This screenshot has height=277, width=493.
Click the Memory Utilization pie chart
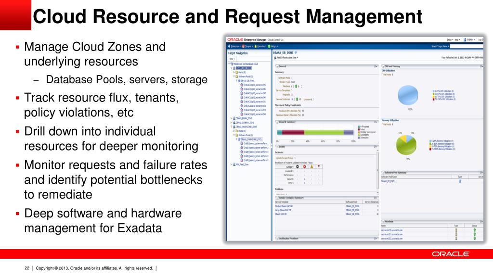pyautogui.click(x=406, y=145)
